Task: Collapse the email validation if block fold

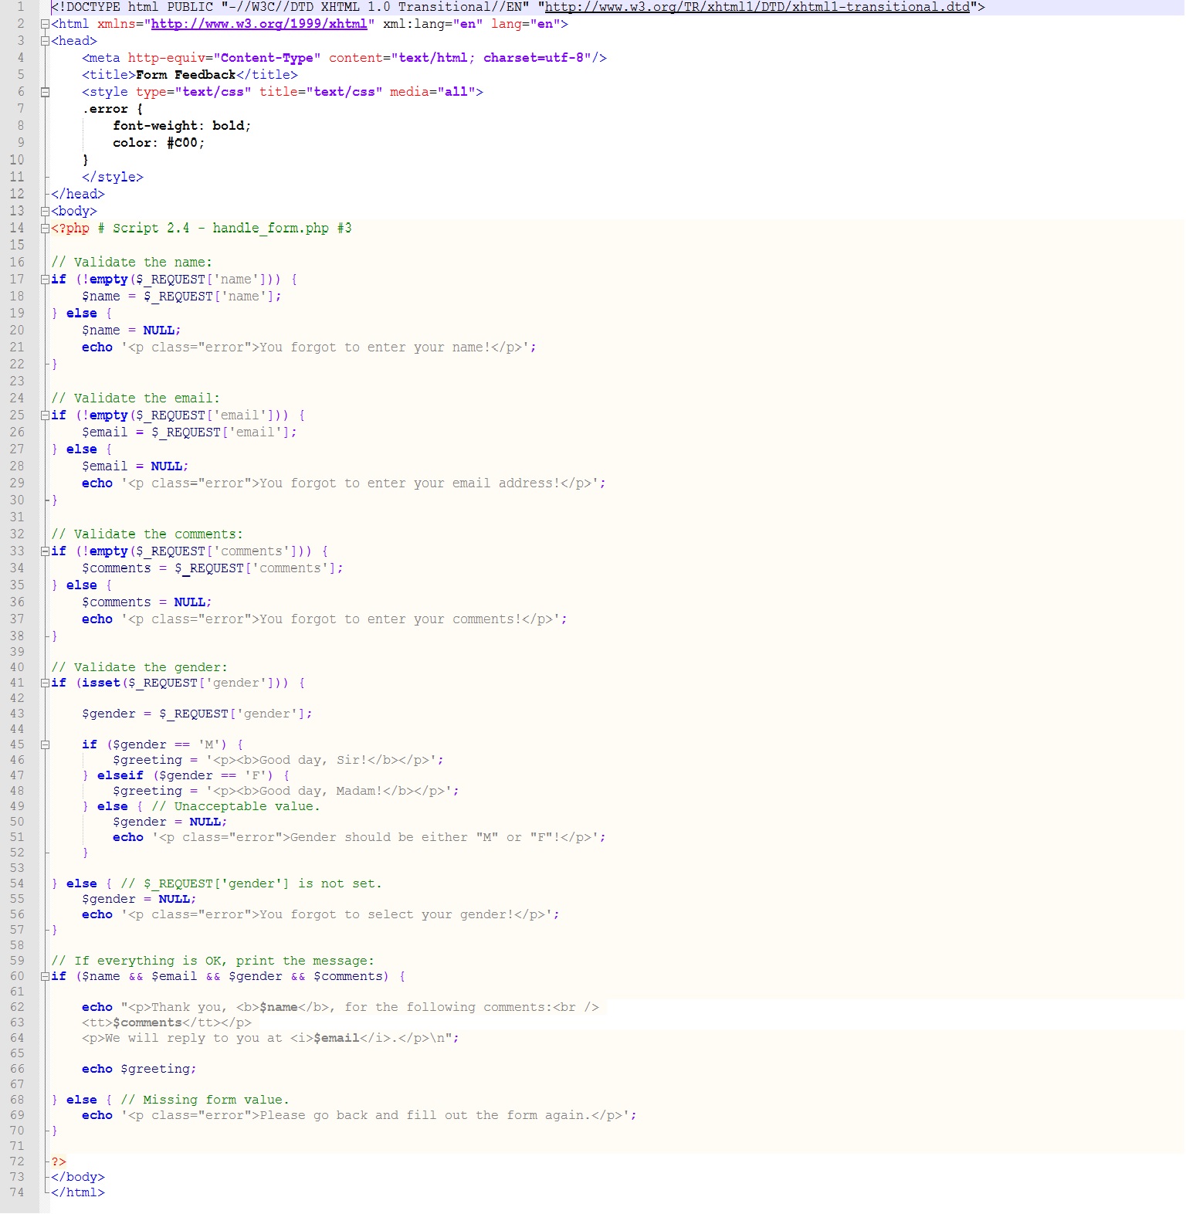Action: pyautogui.click(x=45, y=415)
